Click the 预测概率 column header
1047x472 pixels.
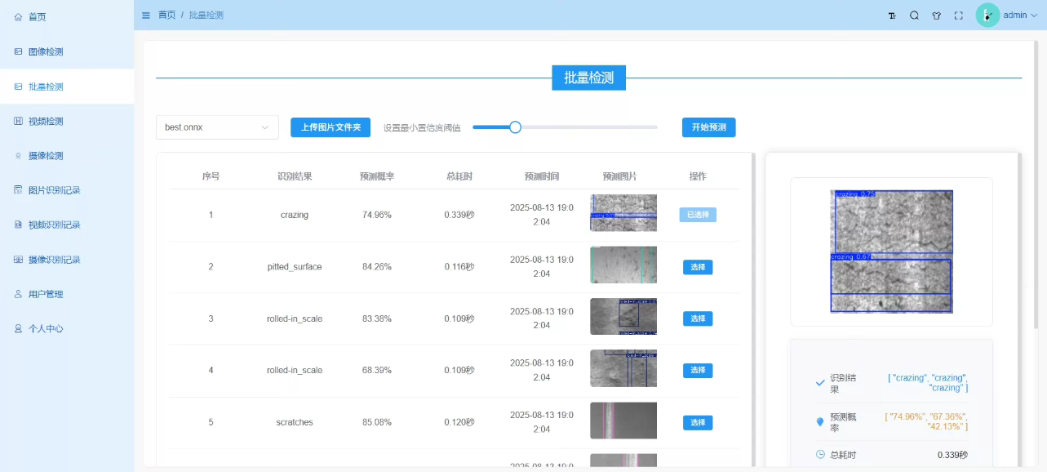377,176
